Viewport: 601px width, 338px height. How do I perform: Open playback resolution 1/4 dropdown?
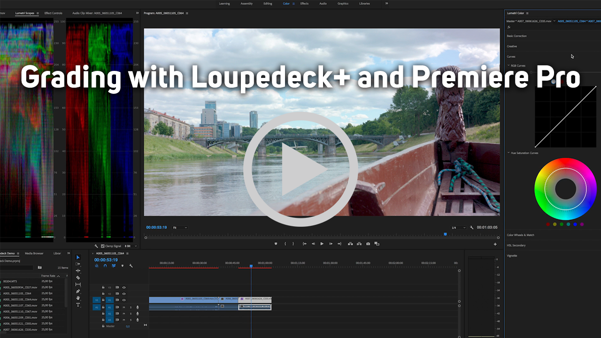coord(458,228)
